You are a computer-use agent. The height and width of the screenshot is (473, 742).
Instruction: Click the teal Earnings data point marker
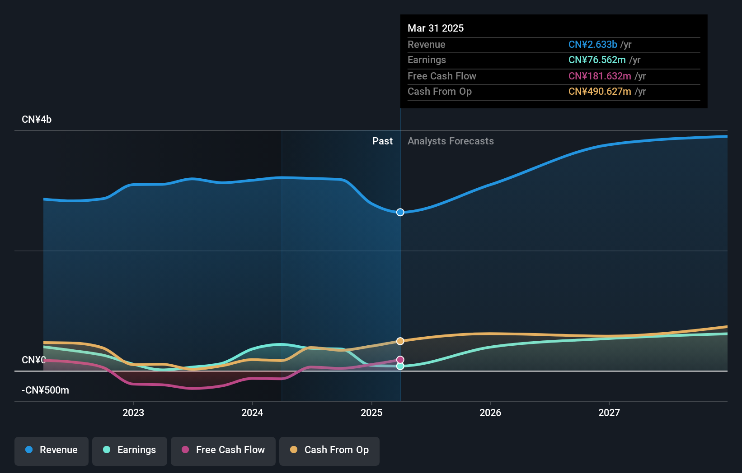[x=400, y=366]
